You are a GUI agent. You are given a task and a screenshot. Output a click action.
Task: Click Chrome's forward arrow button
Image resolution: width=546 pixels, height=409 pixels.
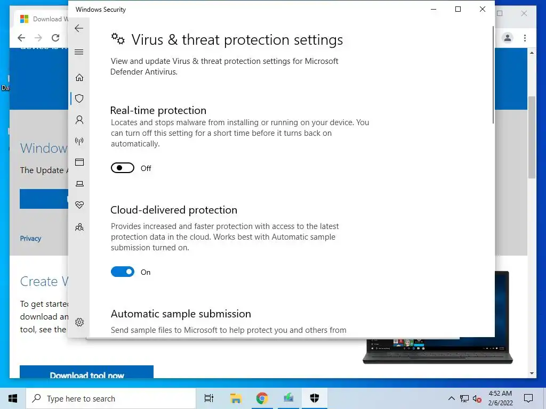pyautogui.click(x=38, y=38)
